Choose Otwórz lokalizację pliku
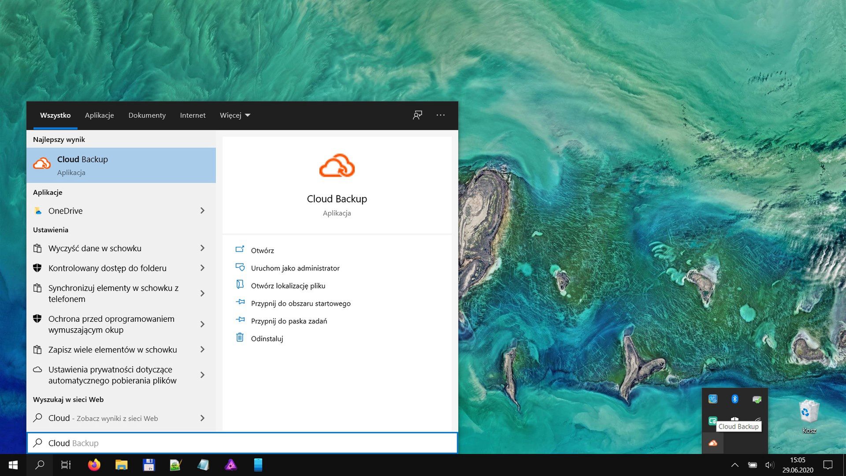 coord(288,286)
